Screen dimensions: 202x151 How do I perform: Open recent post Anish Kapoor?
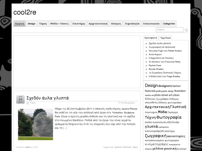pos(155,54)
